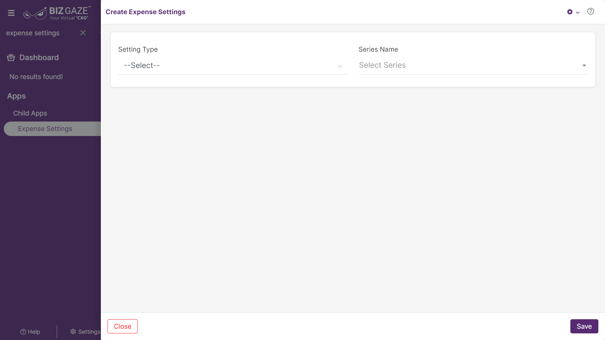Image resolution: width=605 pixels, height=340 pixels.
Task: Expand the chevron beside the gear icon
Action: click(578, 13)
